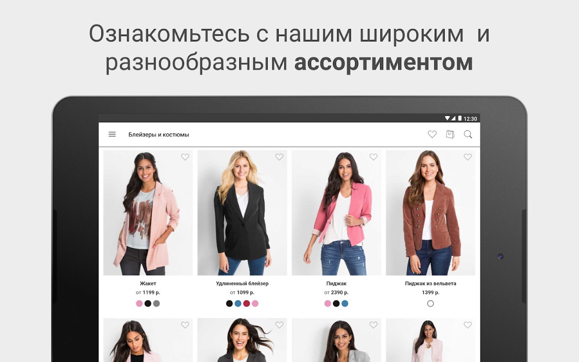Open the hamburger navigation menu
This screenshot has width=579, height=362.
point(112,134)
